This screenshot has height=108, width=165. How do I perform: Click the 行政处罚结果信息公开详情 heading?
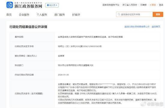point(28,27)
